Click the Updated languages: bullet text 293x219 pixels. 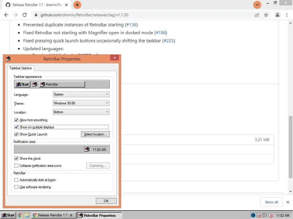[43, 49]
